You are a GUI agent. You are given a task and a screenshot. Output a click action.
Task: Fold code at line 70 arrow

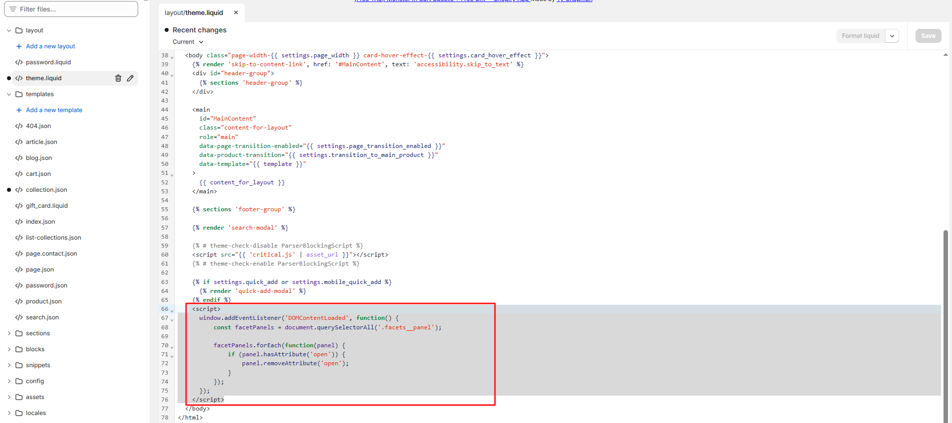(x=172, y=347)
